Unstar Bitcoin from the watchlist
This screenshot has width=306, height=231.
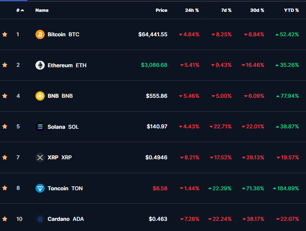5,34
